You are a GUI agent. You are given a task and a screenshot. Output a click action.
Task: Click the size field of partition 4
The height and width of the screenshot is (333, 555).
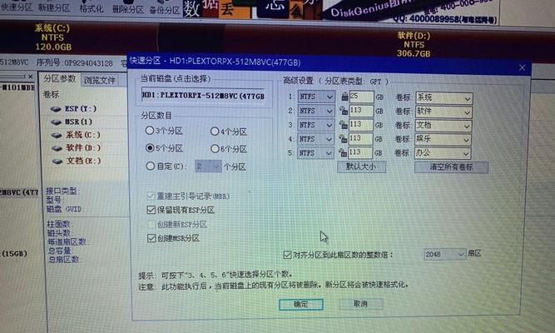[x=360, y=139]
